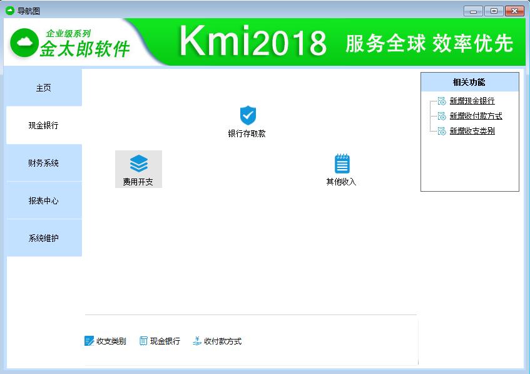Click the 现金银行 icon in the bottom bar
The image size is (530, 374).
tap(146, 341)
